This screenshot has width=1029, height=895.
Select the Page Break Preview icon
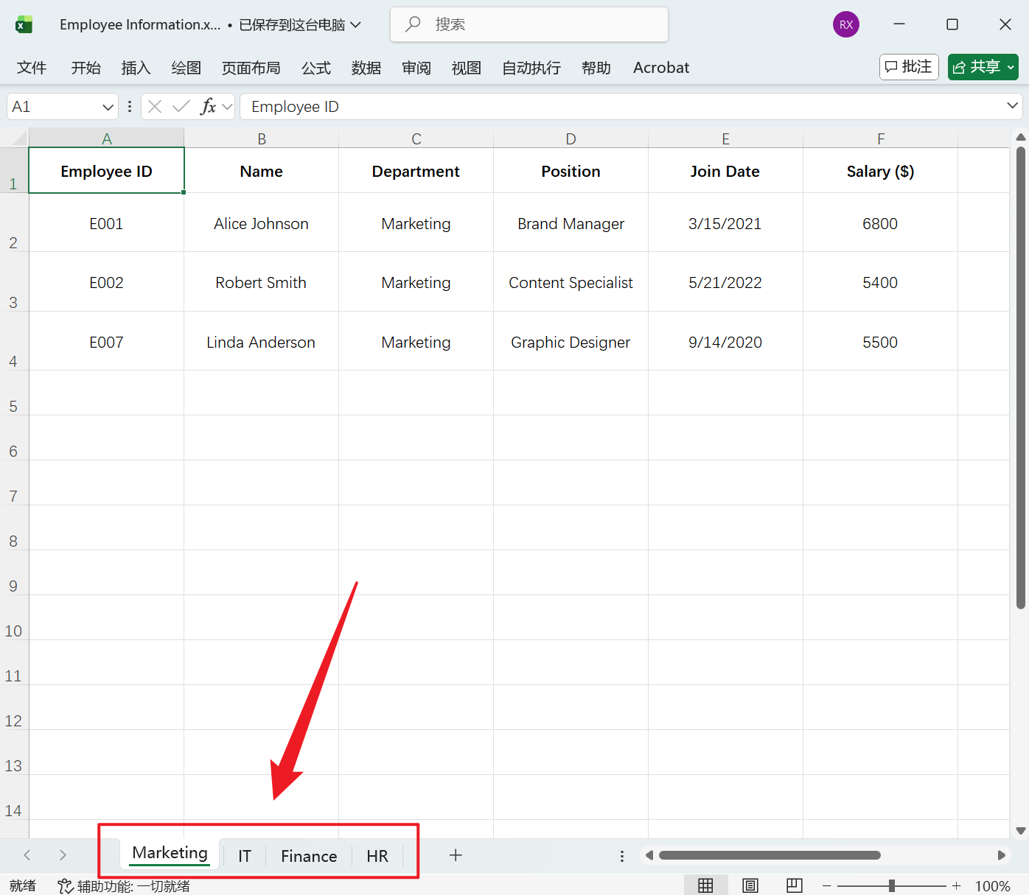(794, 885)
